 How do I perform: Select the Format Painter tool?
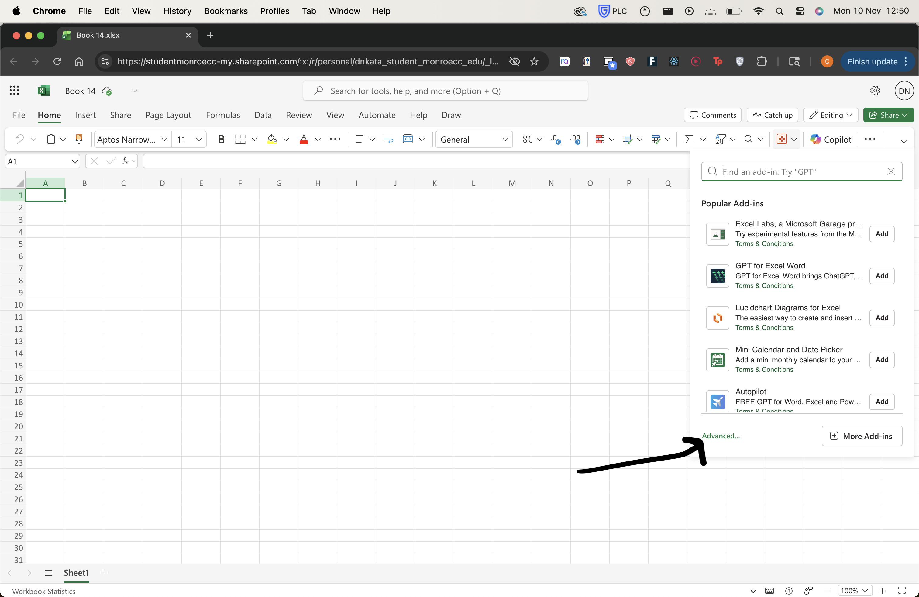coord(79,139)
